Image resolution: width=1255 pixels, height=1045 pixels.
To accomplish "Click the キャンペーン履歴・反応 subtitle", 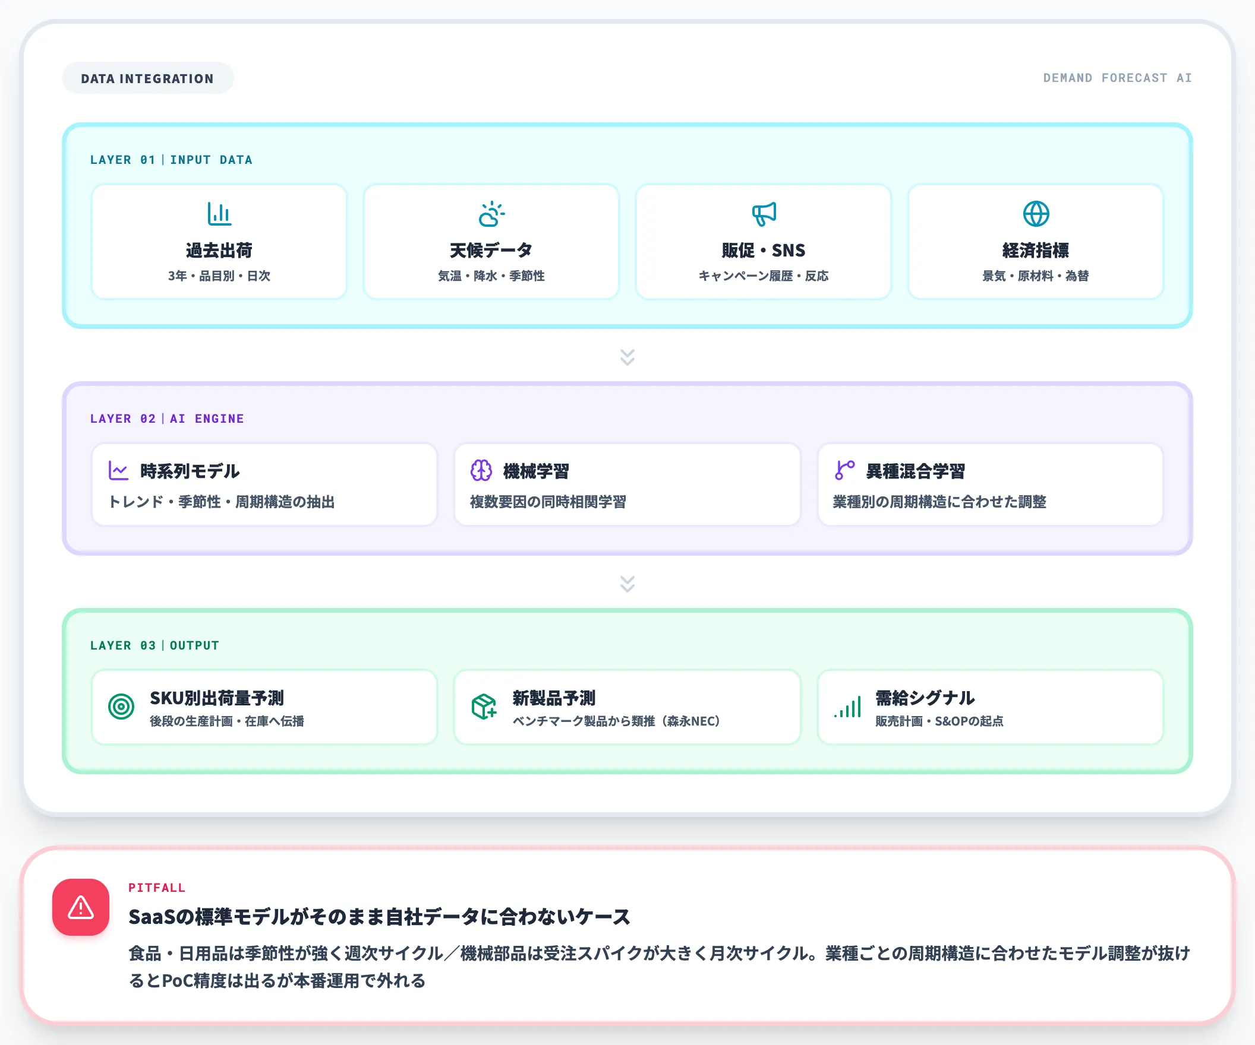I will point(764,276).
